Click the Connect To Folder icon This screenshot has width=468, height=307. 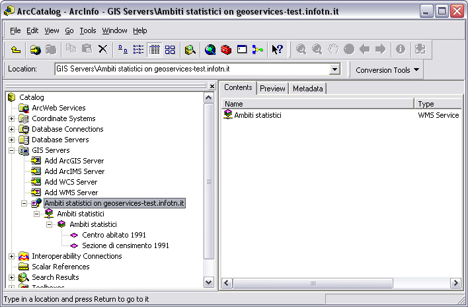pyautogui.click(x=35, y=49)
